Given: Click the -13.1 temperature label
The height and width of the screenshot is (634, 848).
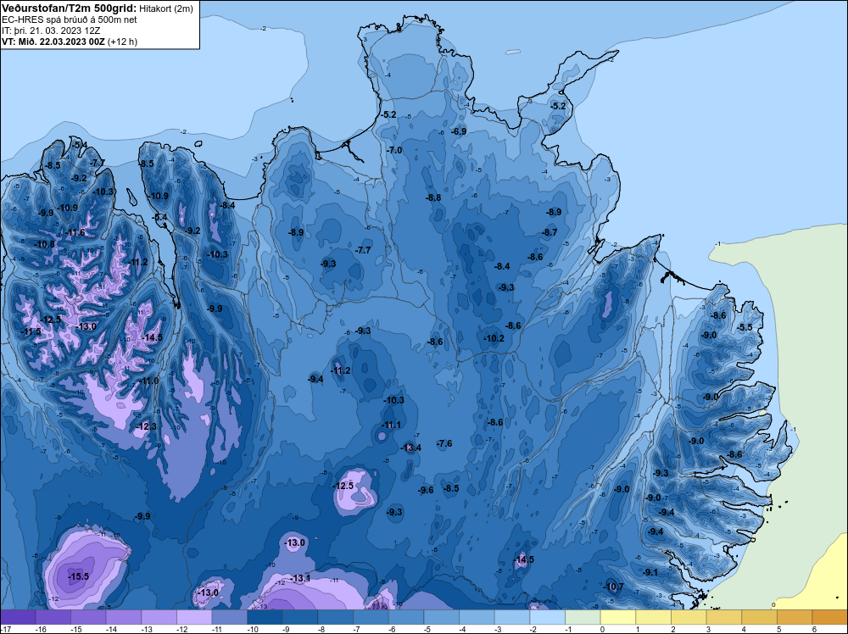Looking at the screenshot, I should pyautogui.click(x=300, y=578).
